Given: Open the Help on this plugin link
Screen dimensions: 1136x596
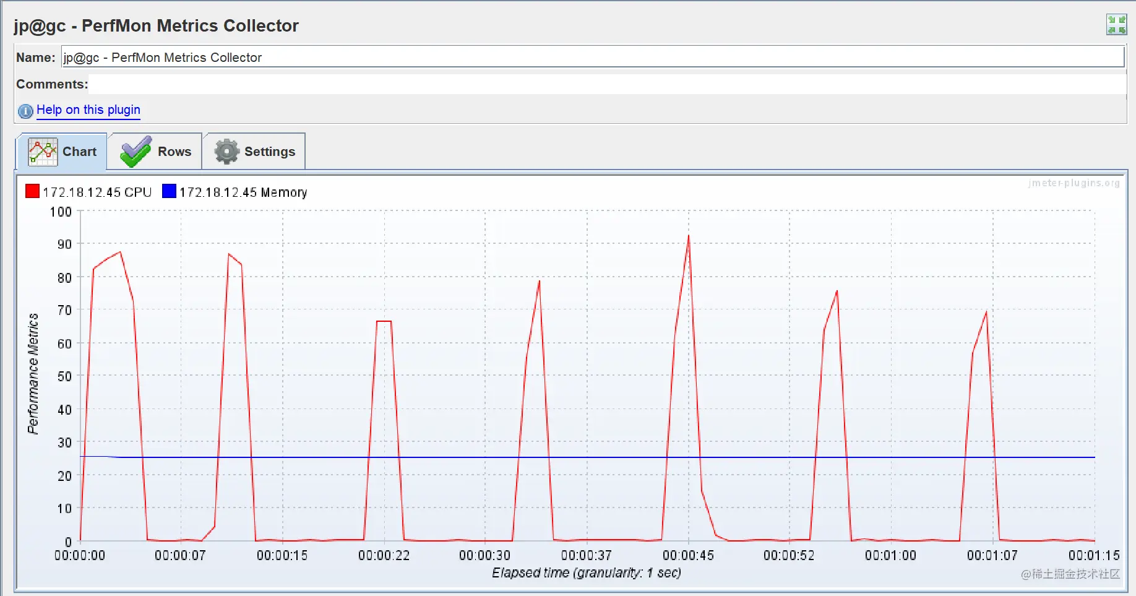Looking at the screenshot, I should coord(88,110).
